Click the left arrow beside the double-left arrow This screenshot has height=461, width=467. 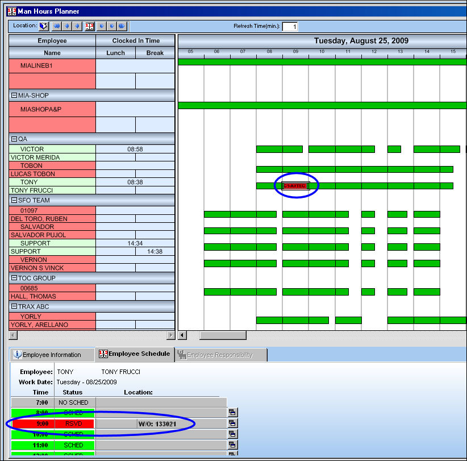(x=67, y=26)
